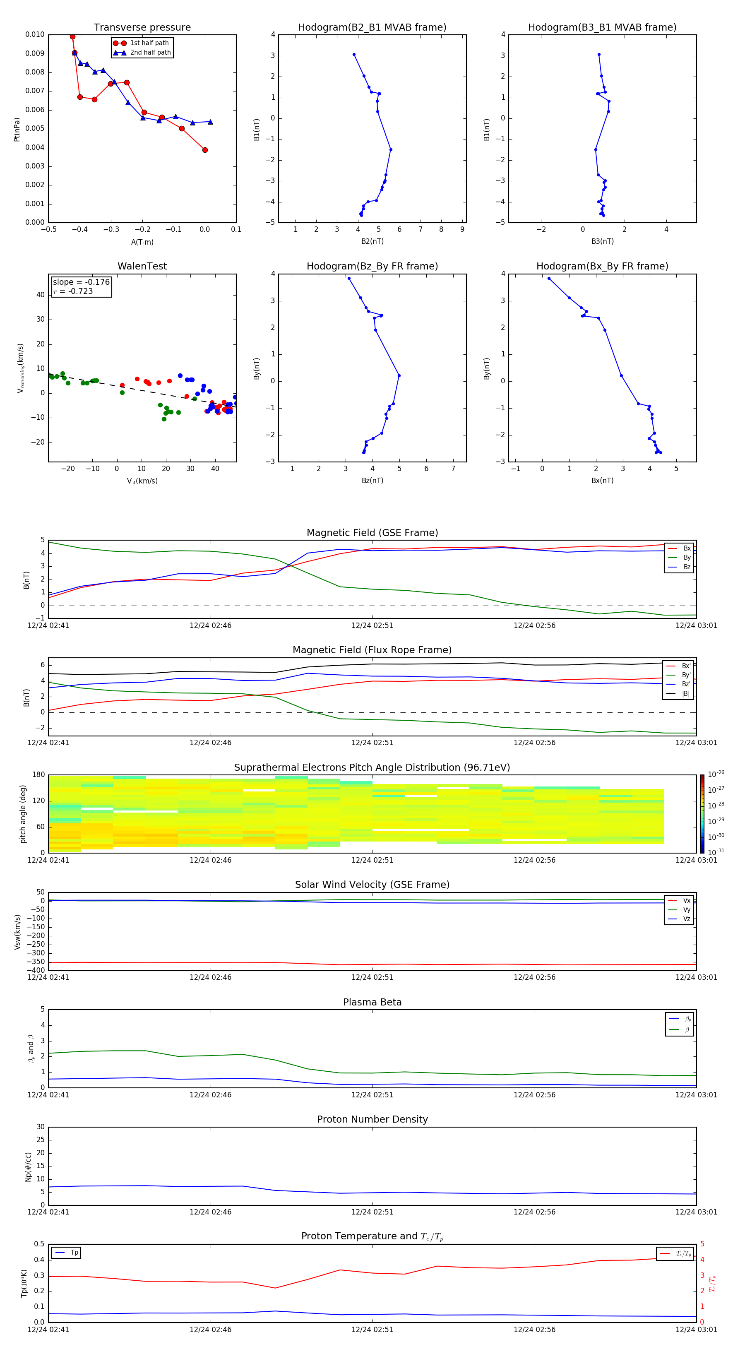745x1366 pixels.
Task: Click 'Bx(nT)' x-axis label
Action: [x=602, y=481]
